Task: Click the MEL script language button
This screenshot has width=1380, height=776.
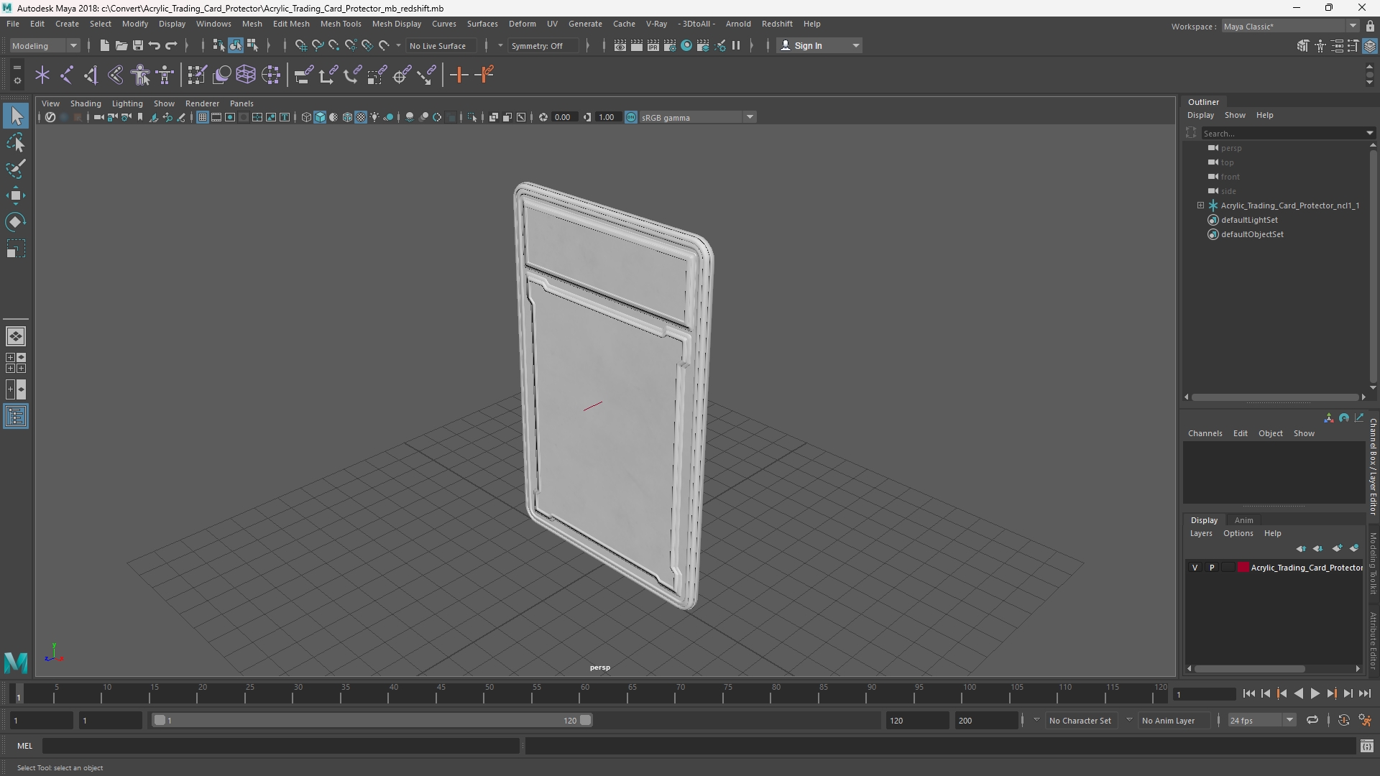Action: click(x=25, y=746)
